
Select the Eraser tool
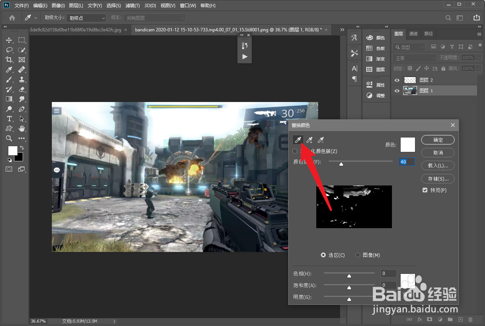[x=22, y=89]
